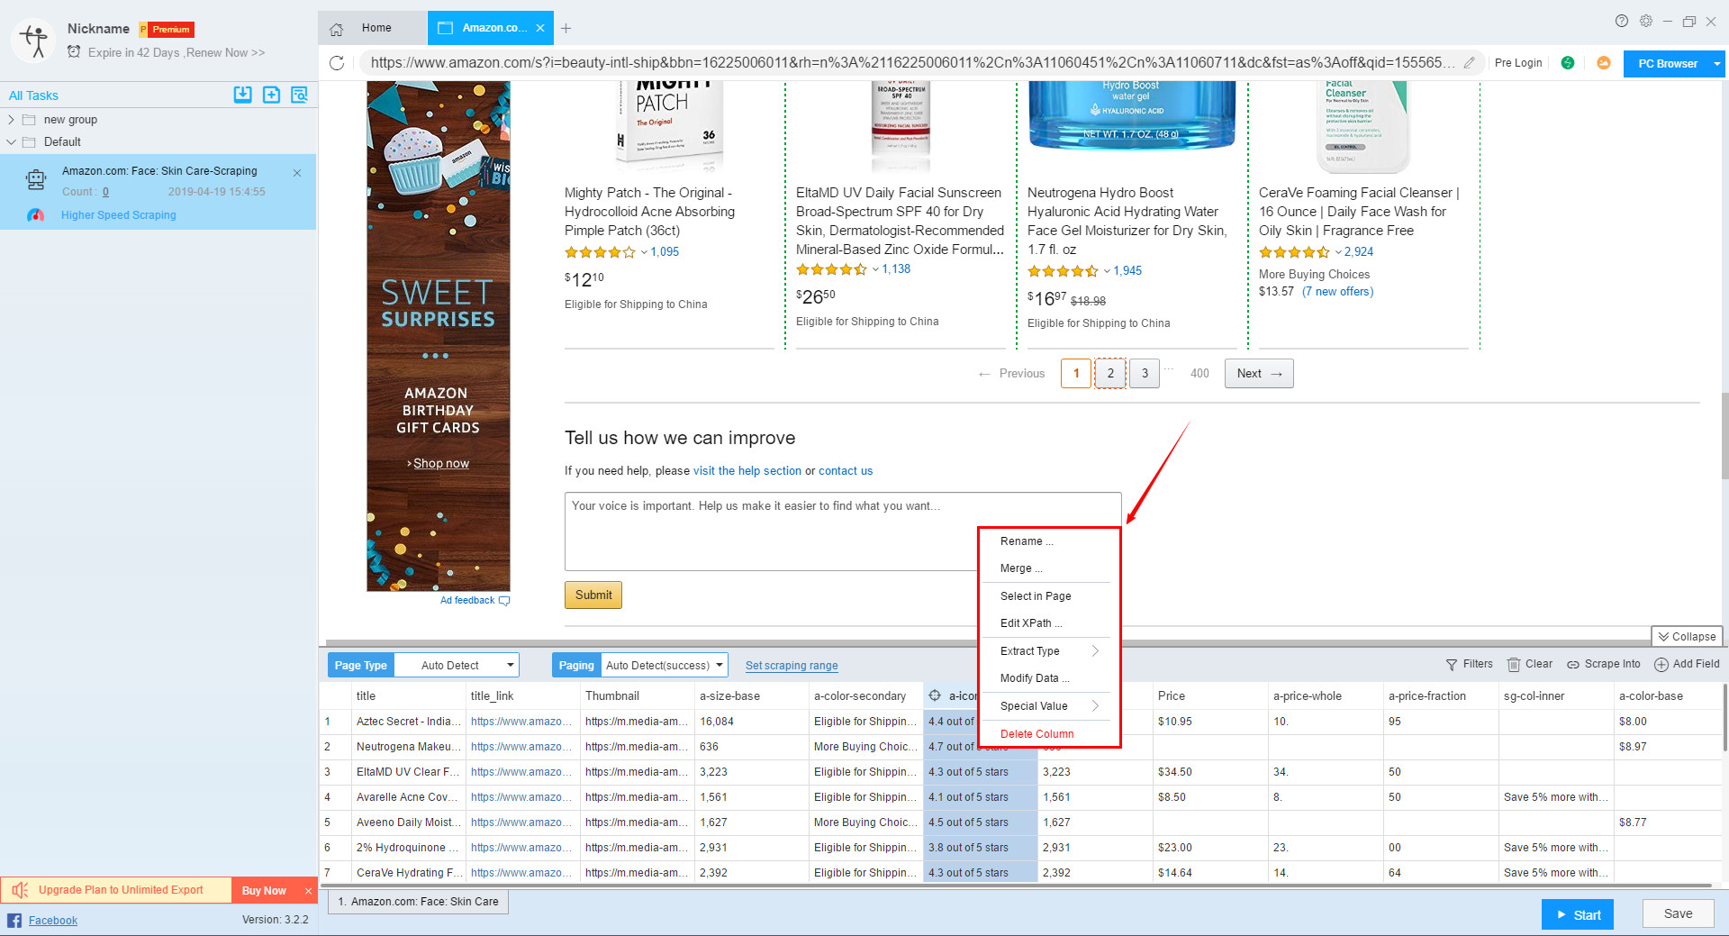1729x936 pixels.
Task: Click visit the help section link
Action: point(747,471)
